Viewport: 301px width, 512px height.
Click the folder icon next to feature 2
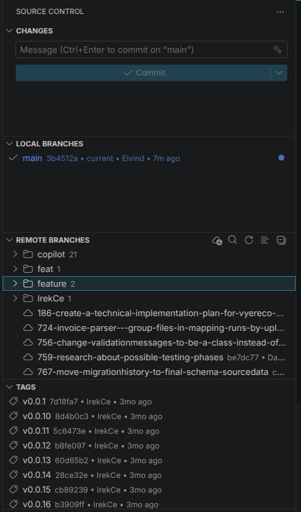coord(28,284)
